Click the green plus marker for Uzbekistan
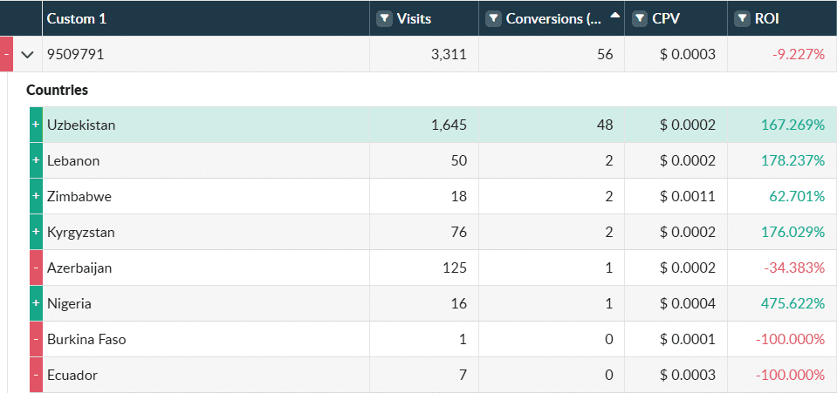The width and height of the screenshot is (837, 393). pos(36,125)
